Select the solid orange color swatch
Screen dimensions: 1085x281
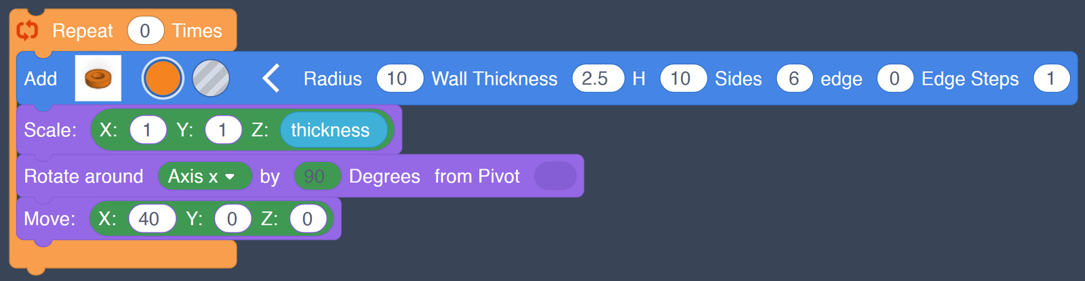point(163,79)
